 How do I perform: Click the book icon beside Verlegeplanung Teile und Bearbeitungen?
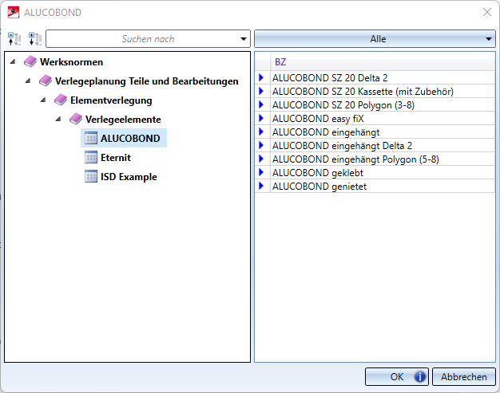(46, 81)
